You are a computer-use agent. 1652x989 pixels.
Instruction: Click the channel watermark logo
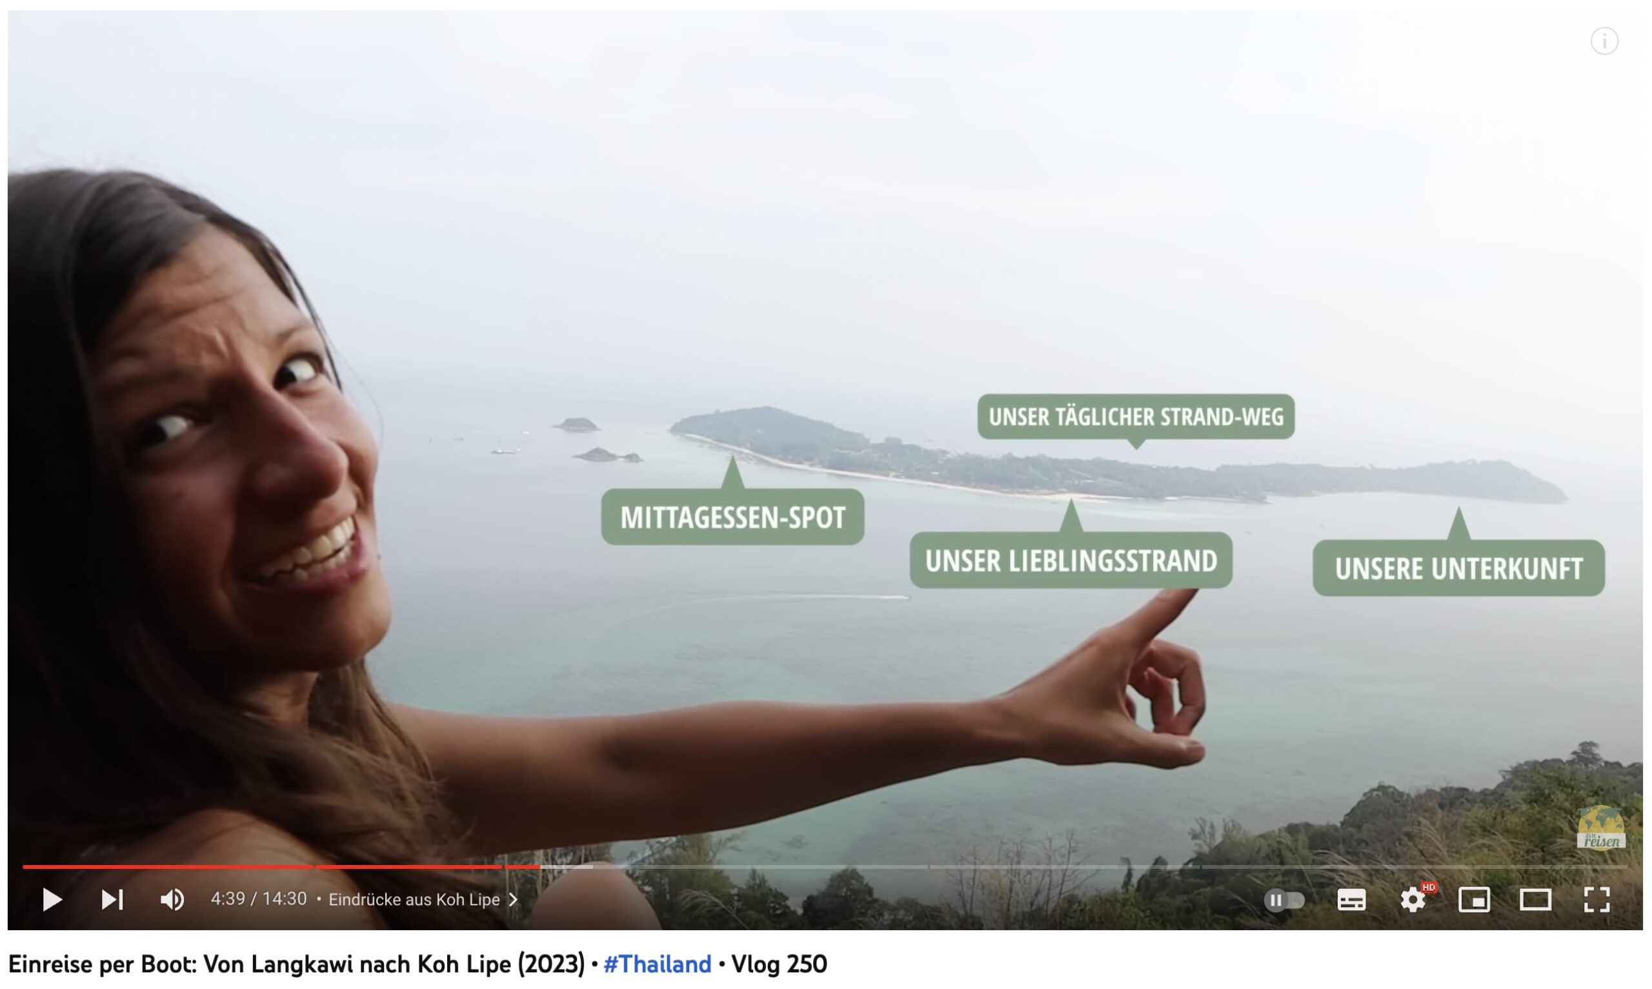1602,828
